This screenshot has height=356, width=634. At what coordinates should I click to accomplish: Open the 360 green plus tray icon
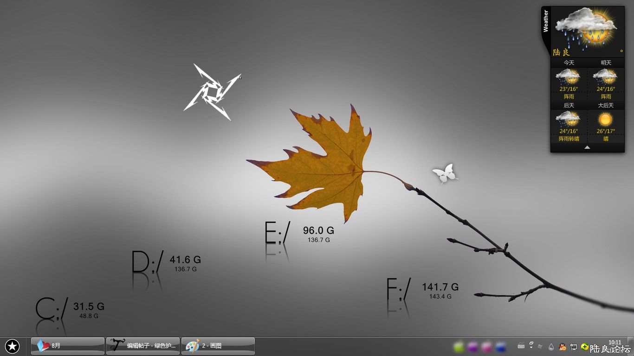pos(584,346)
